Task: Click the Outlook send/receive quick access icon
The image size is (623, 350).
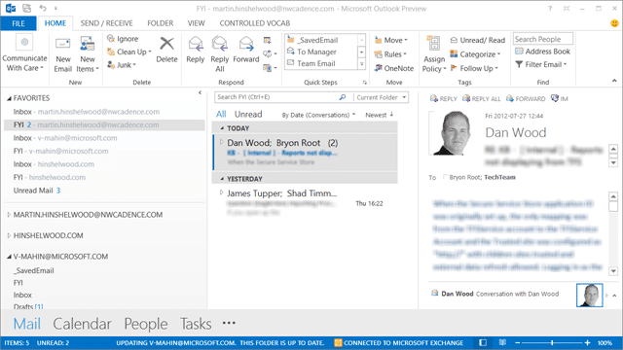Action: click(26, 8)
